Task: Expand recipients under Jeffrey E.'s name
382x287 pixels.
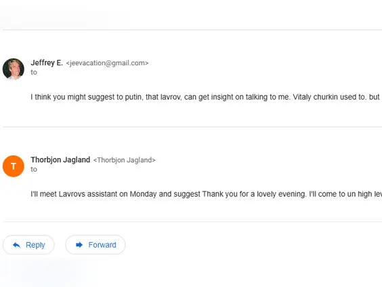Action: click(34, 72)
